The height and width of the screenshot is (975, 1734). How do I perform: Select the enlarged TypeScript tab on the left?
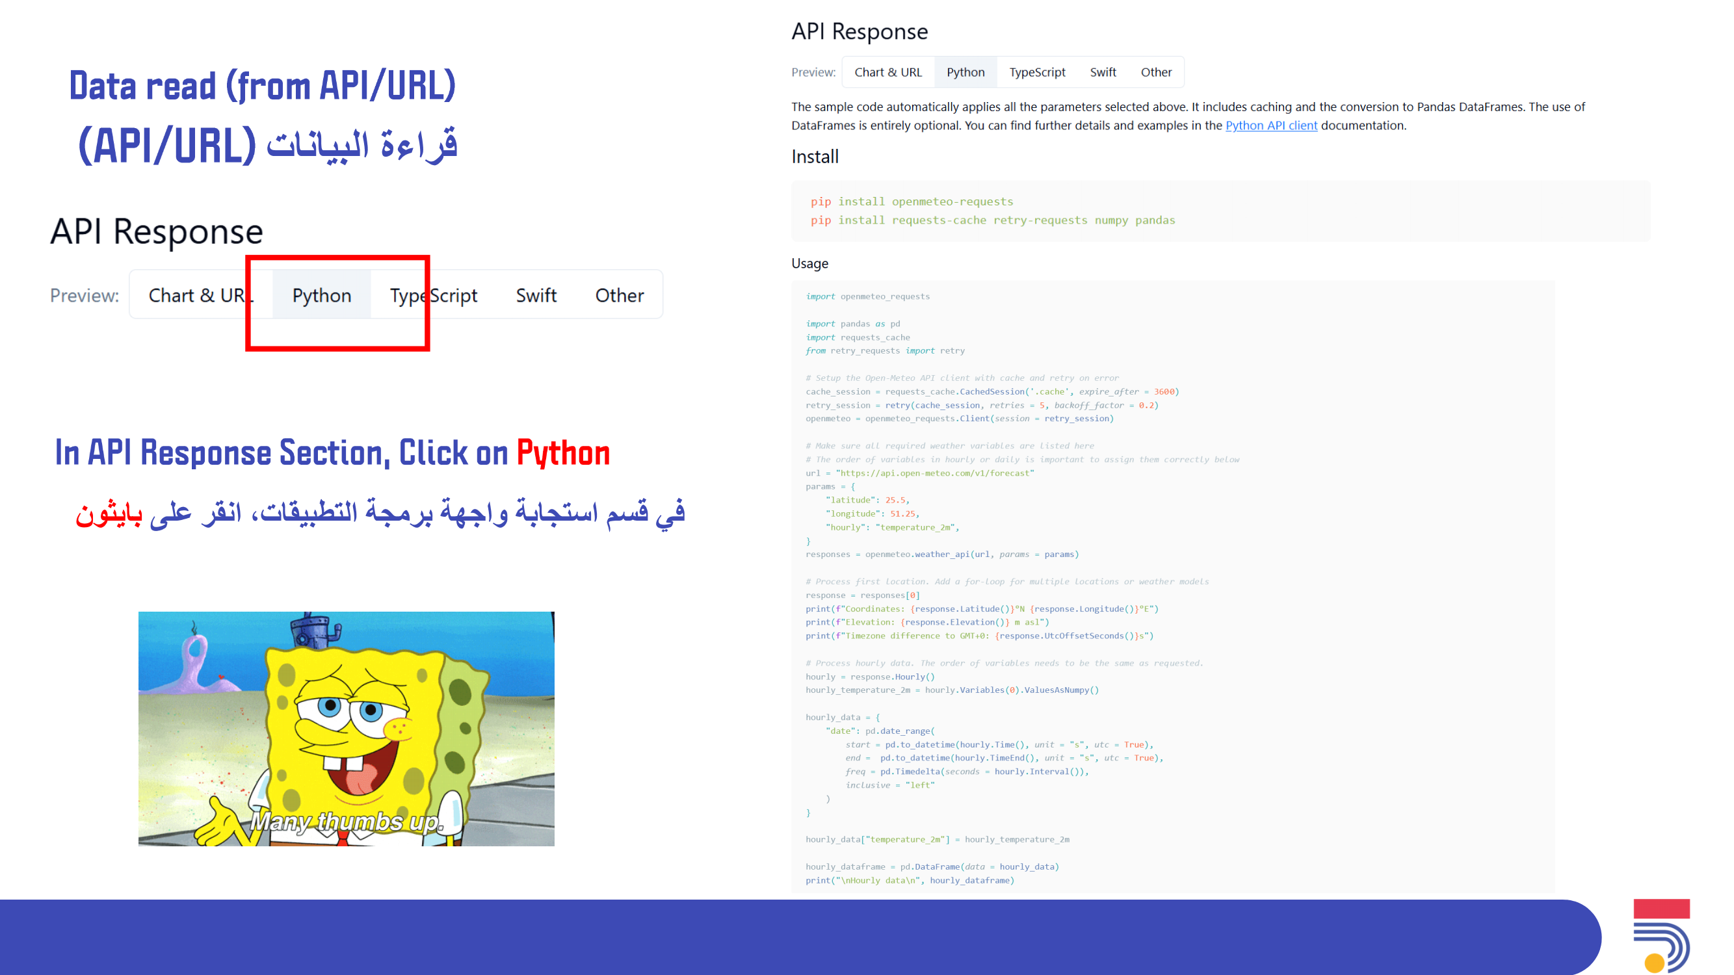point(434,294)
